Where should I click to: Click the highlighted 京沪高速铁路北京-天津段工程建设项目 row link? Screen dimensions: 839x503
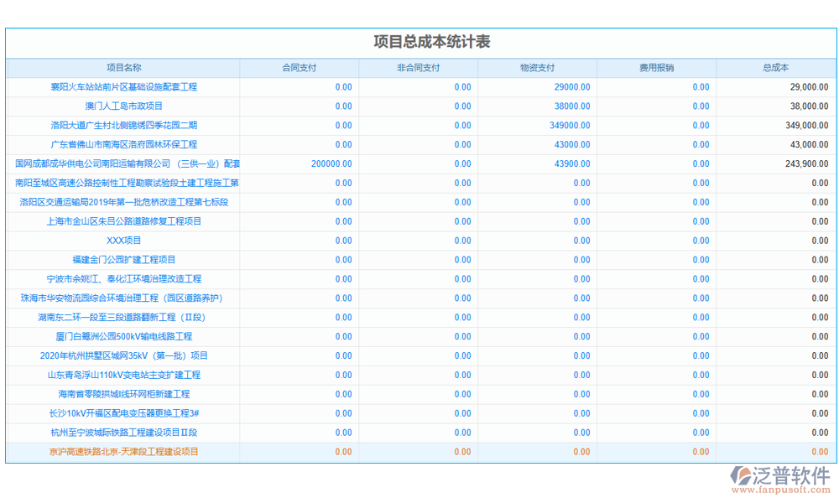click(x=123, y=452)
